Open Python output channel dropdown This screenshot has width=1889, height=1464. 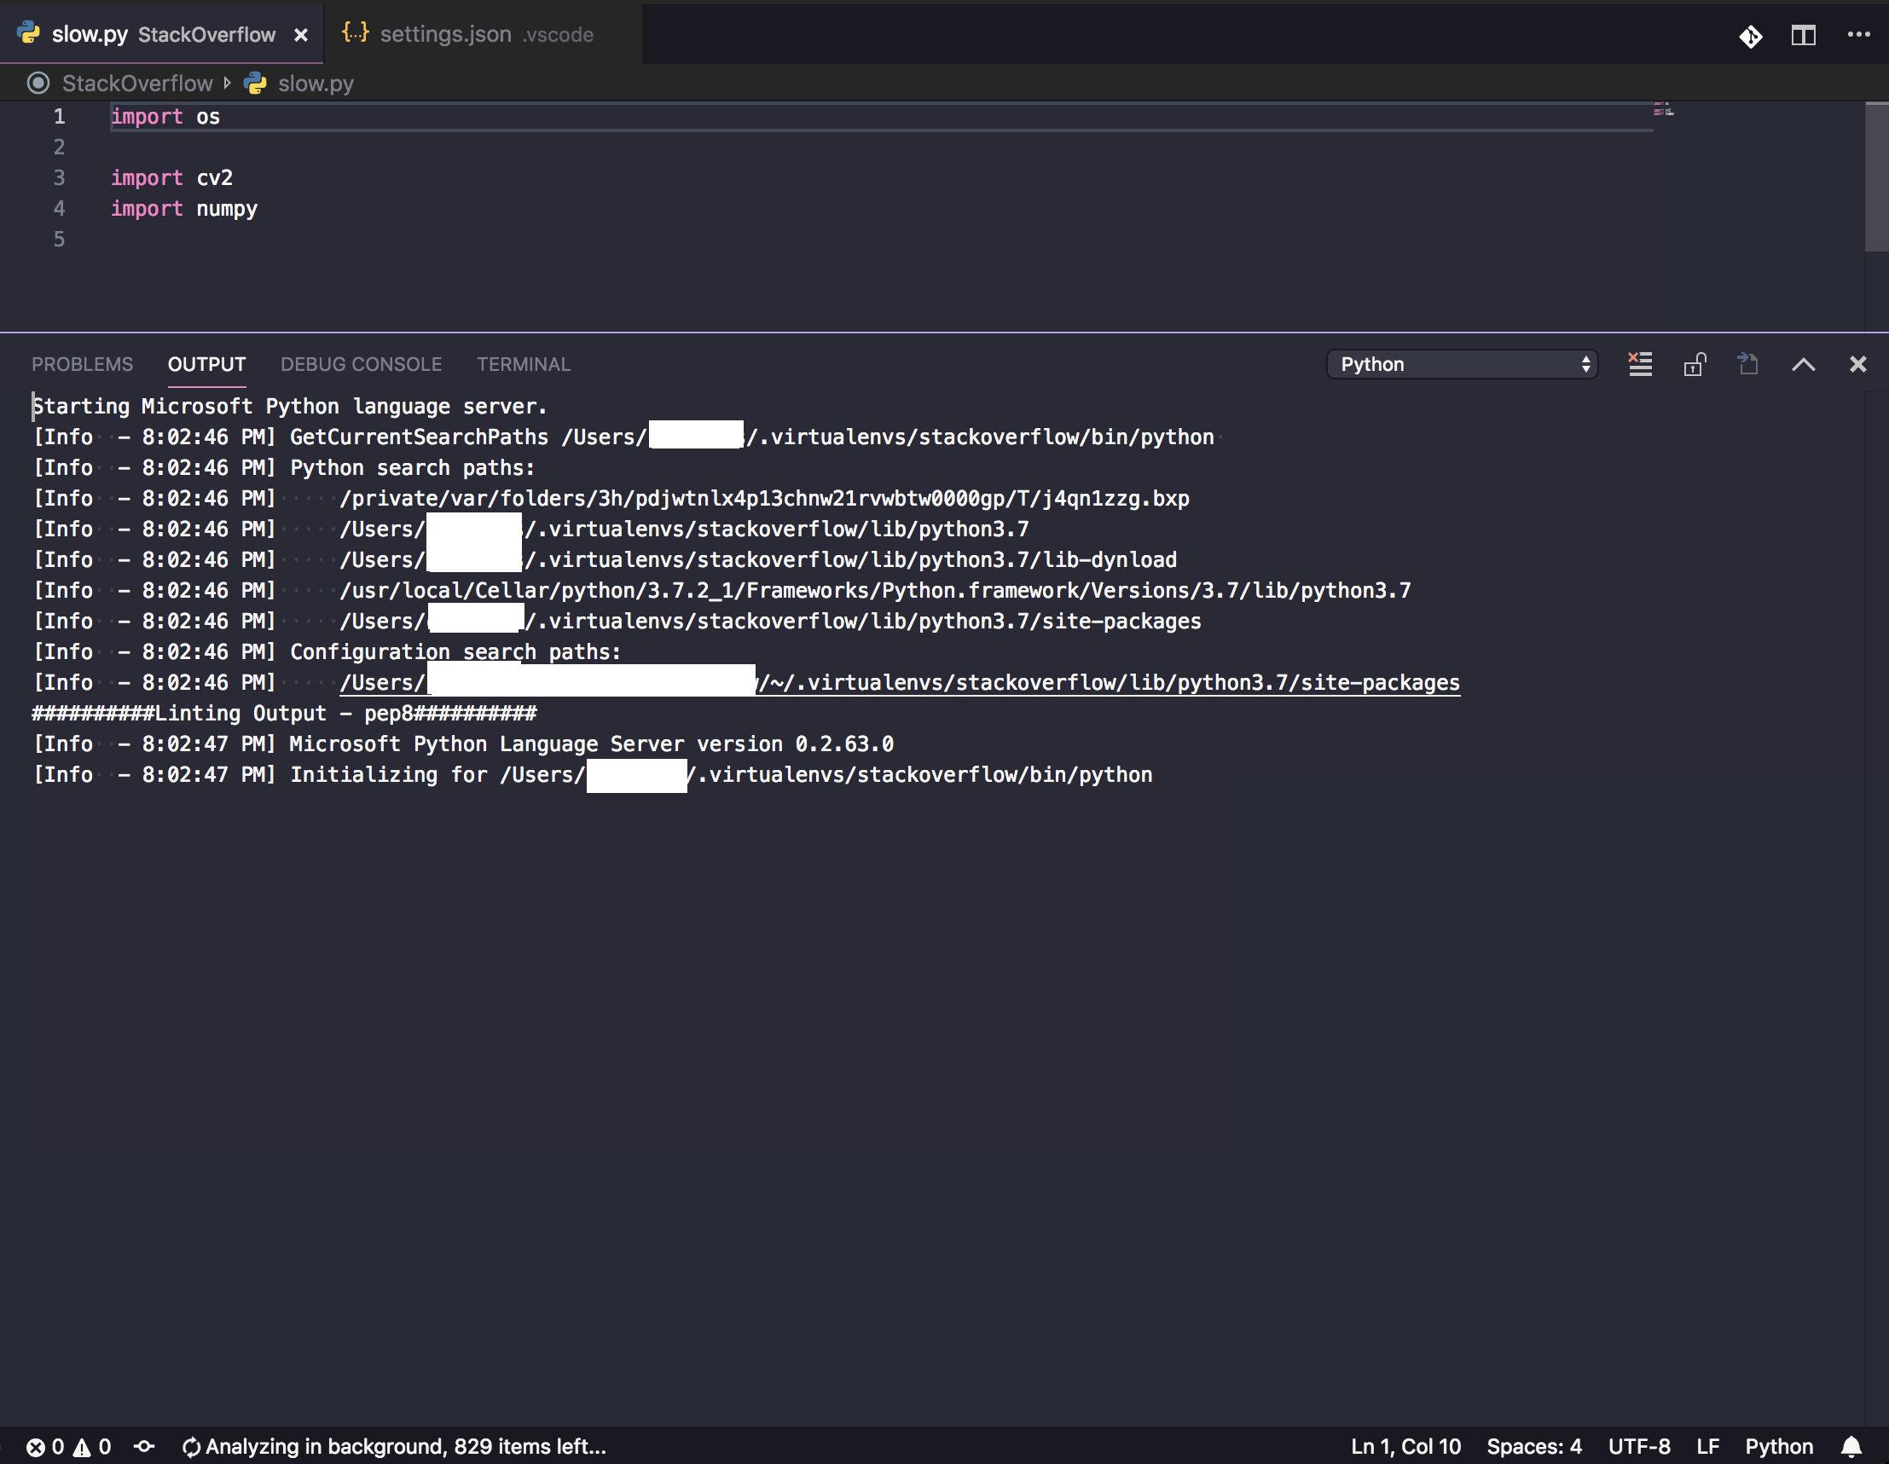click(x=1462, y=364)
